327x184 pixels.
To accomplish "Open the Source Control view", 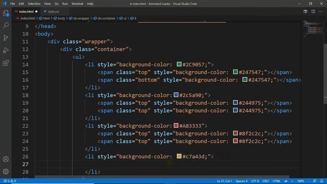I will 6,38.
